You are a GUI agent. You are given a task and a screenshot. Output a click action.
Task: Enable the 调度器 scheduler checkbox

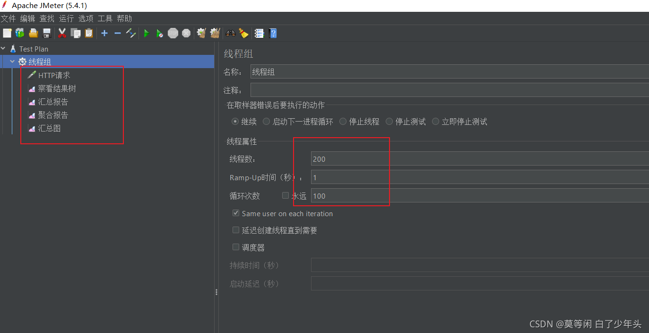tap(235, 246)
